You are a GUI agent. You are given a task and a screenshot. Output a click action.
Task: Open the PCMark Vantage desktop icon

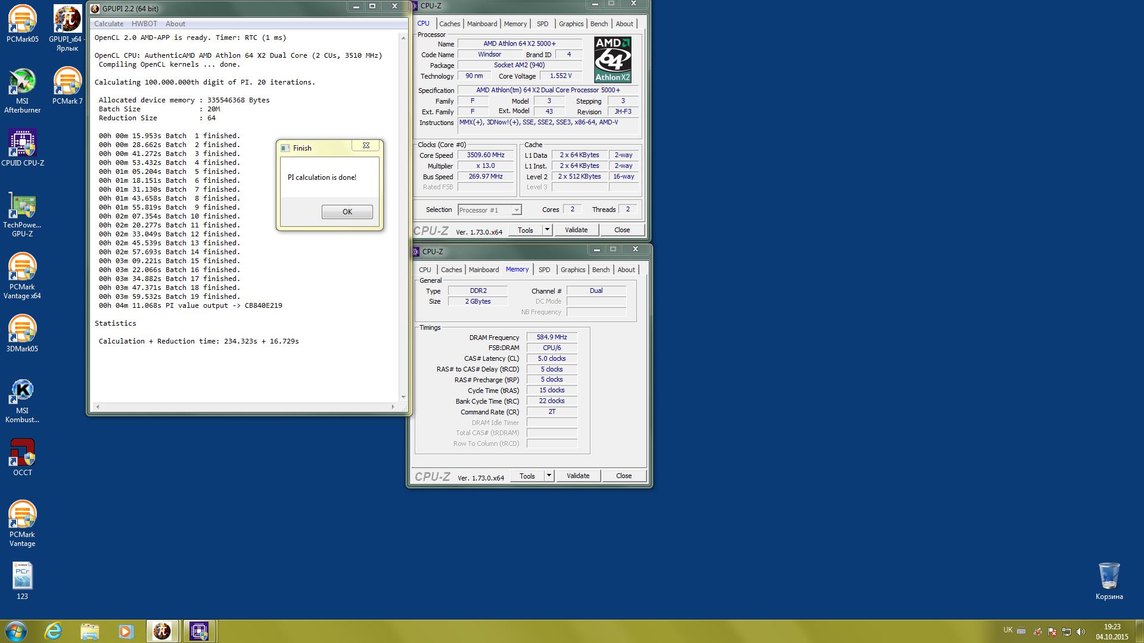[22, 524]
